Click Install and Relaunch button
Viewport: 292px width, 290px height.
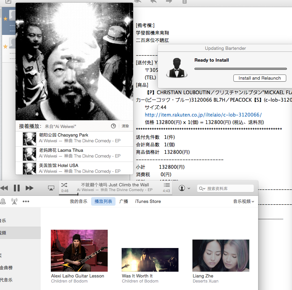pos(259,78)
